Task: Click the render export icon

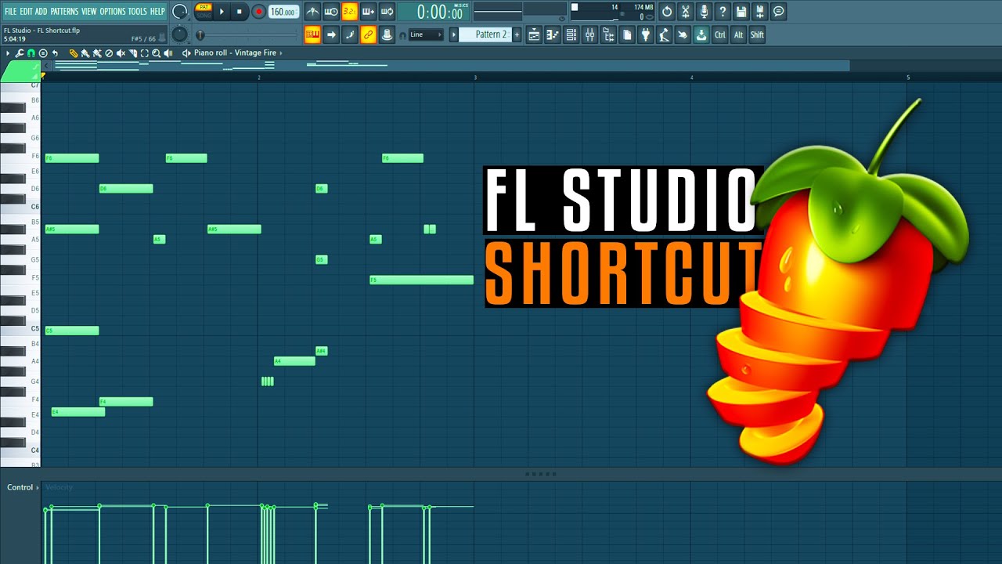Action: [x=759, y=12]
